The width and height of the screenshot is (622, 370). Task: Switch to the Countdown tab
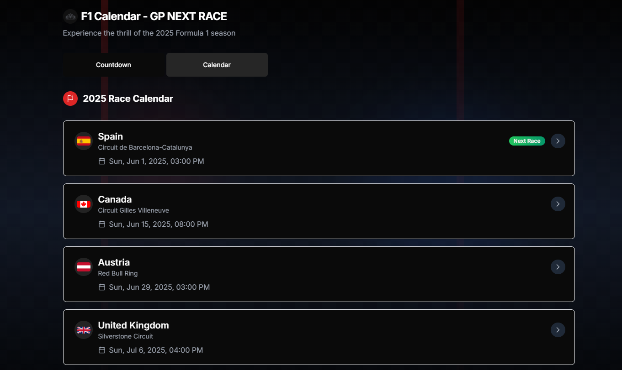coord(113,64)
